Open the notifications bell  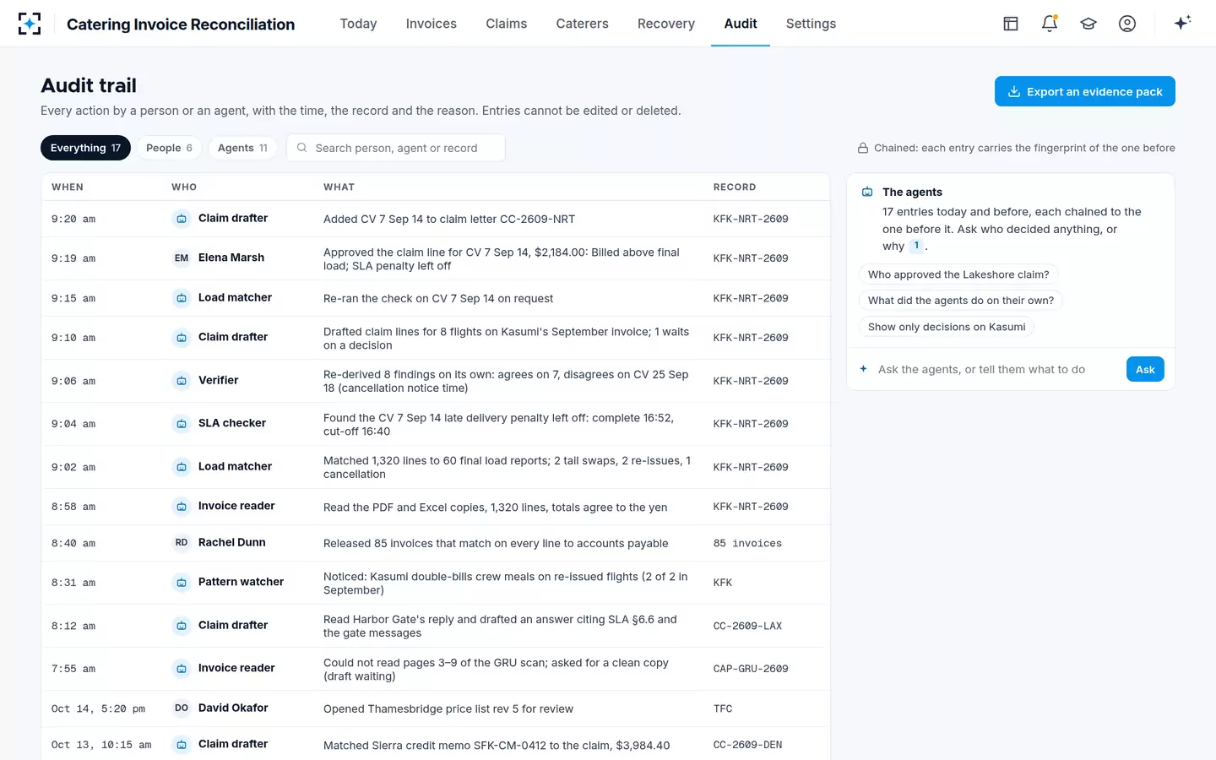coord(1050,24)
